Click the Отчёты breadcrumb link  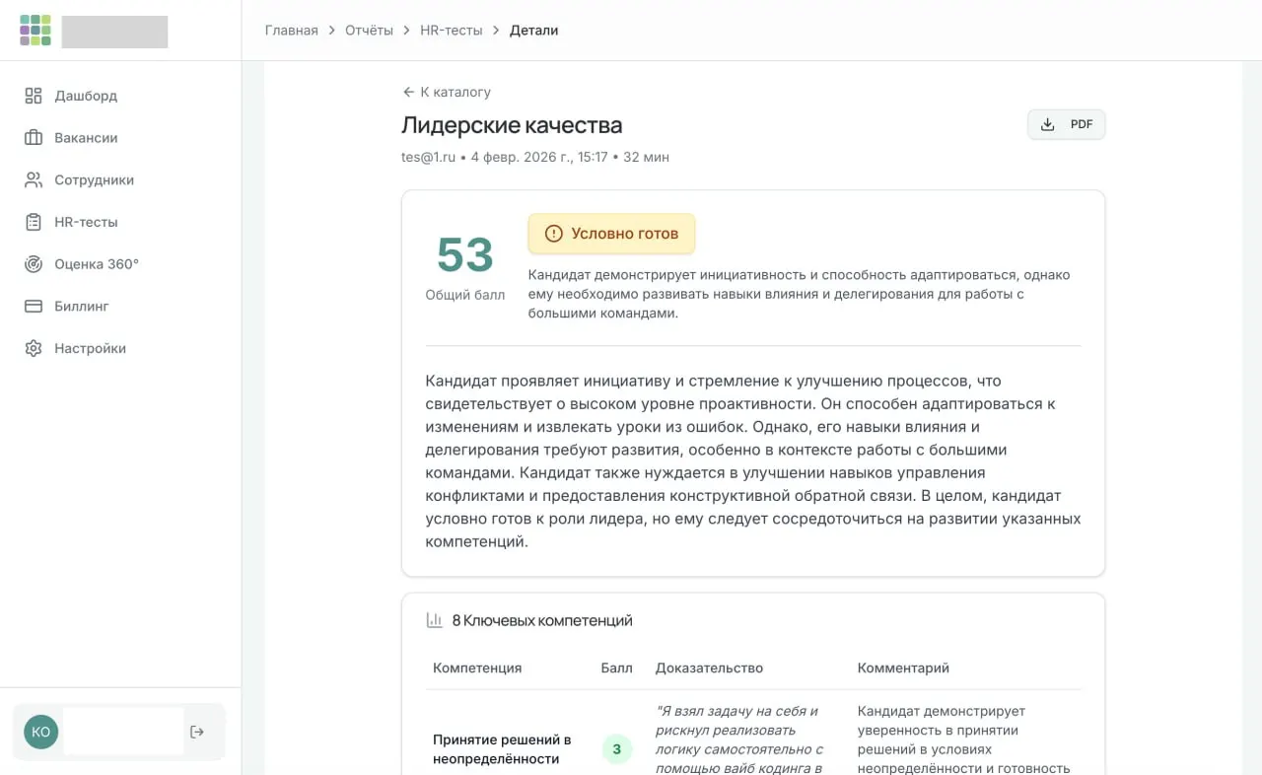coord(370,31)
